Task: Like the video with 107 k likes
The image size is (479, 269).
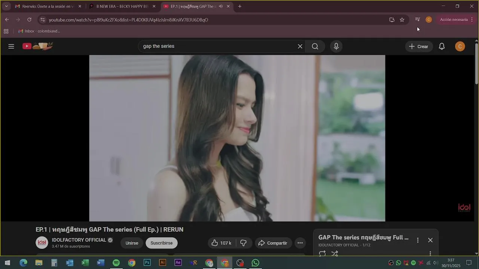Action: [221, 243]
